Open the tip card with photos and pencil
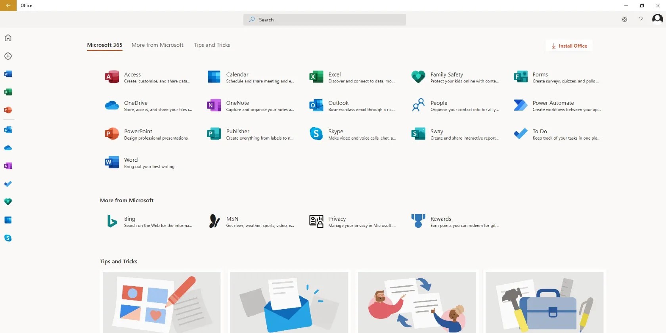666x333 pixels. tap(162, 302)
